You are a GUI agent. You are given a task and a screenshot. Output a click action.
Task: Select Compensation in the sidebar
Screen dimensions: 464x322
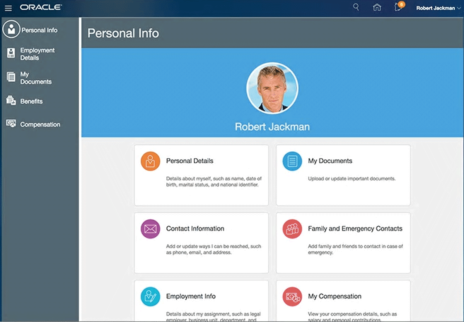pos(40,124)
